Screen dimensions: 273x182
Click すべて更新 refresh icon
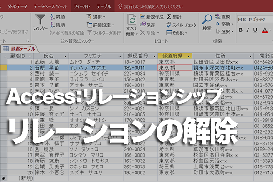[132, 20]
